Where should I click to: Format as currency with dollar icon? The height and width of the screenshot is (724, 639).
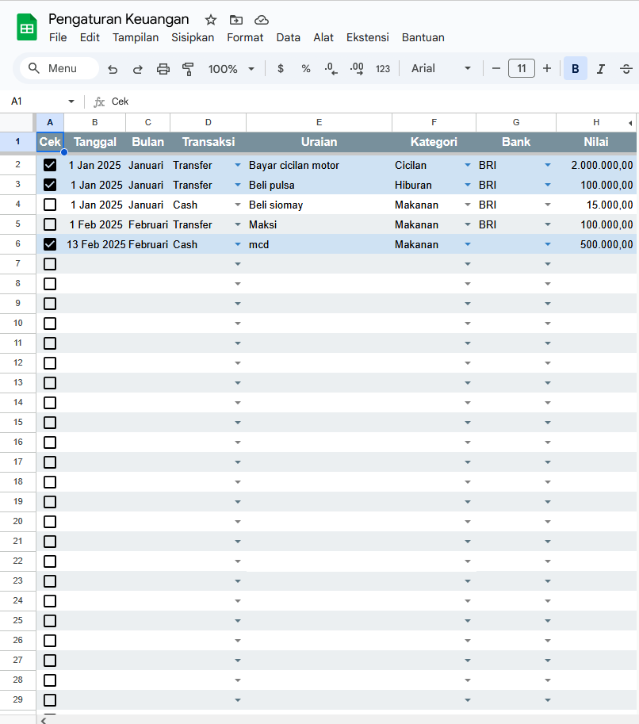[280, 69]
